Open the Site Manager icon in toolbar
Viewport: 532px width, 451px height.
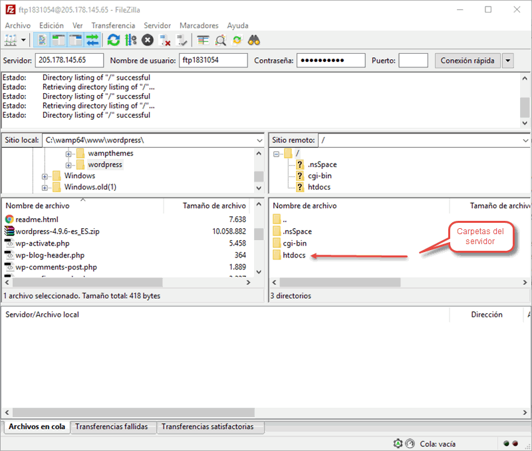[x=11, y=40]
